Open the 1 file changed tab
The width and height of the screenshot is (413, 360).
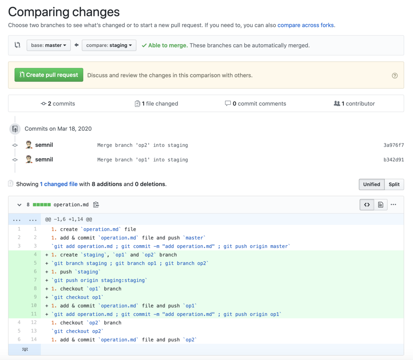click(x=157, y=104)
